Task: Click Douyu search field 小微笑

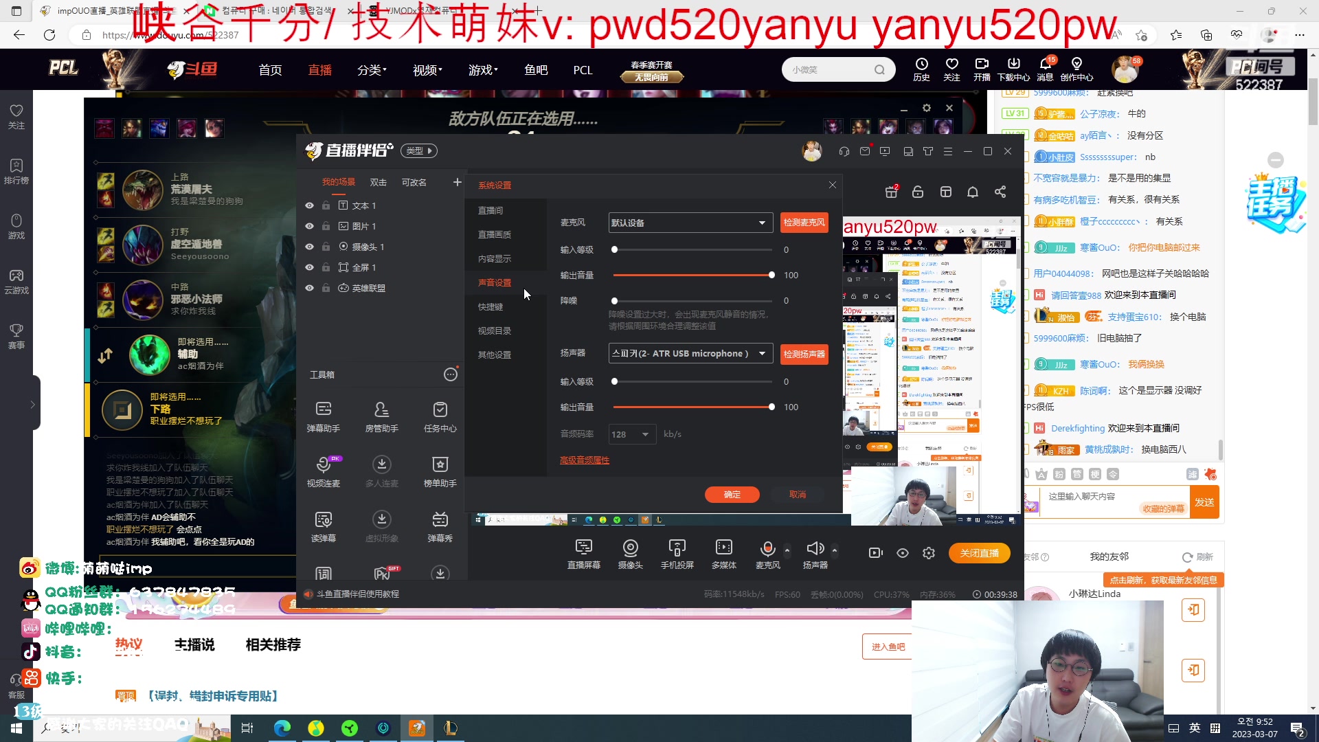Action: pos(838,69)
